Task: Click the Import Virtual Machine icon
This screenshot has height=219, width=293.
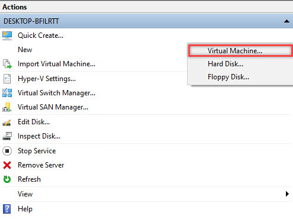Action: click(7, 64)
